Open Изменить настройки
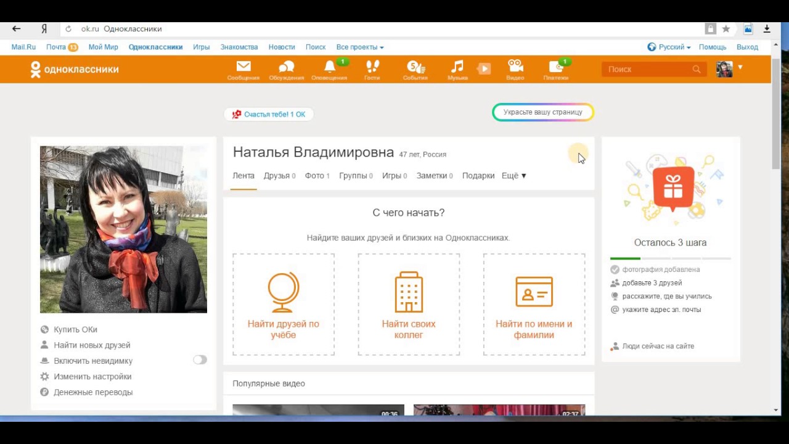The height and width of the screenshot is (444, 789). pos(92,376)
